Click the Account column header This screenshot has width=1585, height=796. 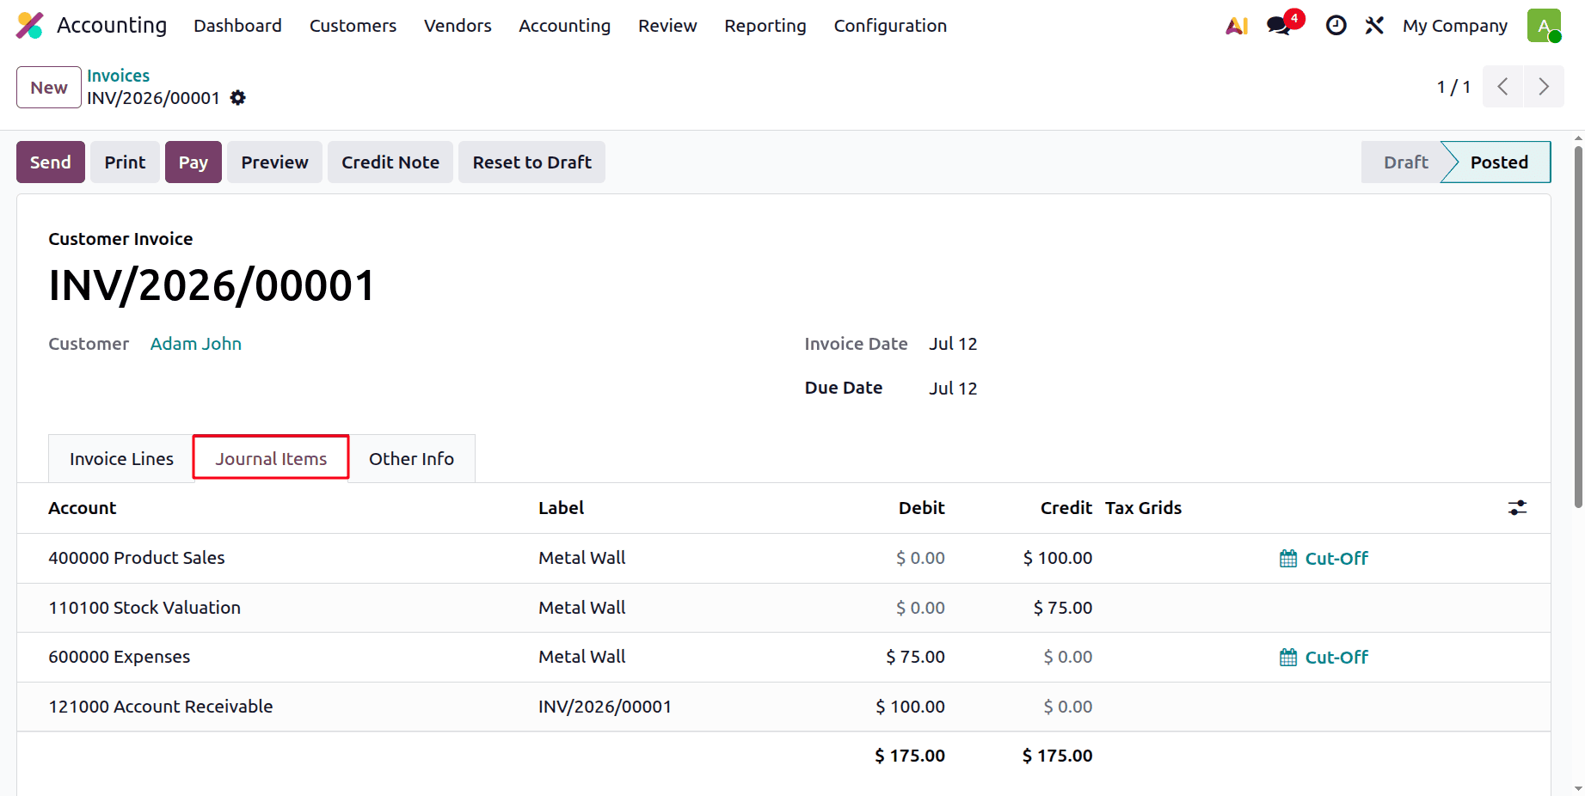coord(83,508)
